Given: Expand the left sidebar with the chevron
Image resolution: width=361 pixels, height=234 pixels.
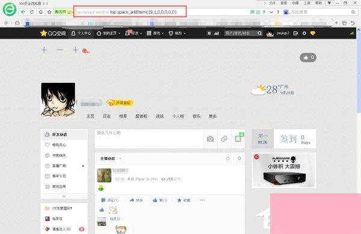Looking at the screenshot, I should point(64,196).
